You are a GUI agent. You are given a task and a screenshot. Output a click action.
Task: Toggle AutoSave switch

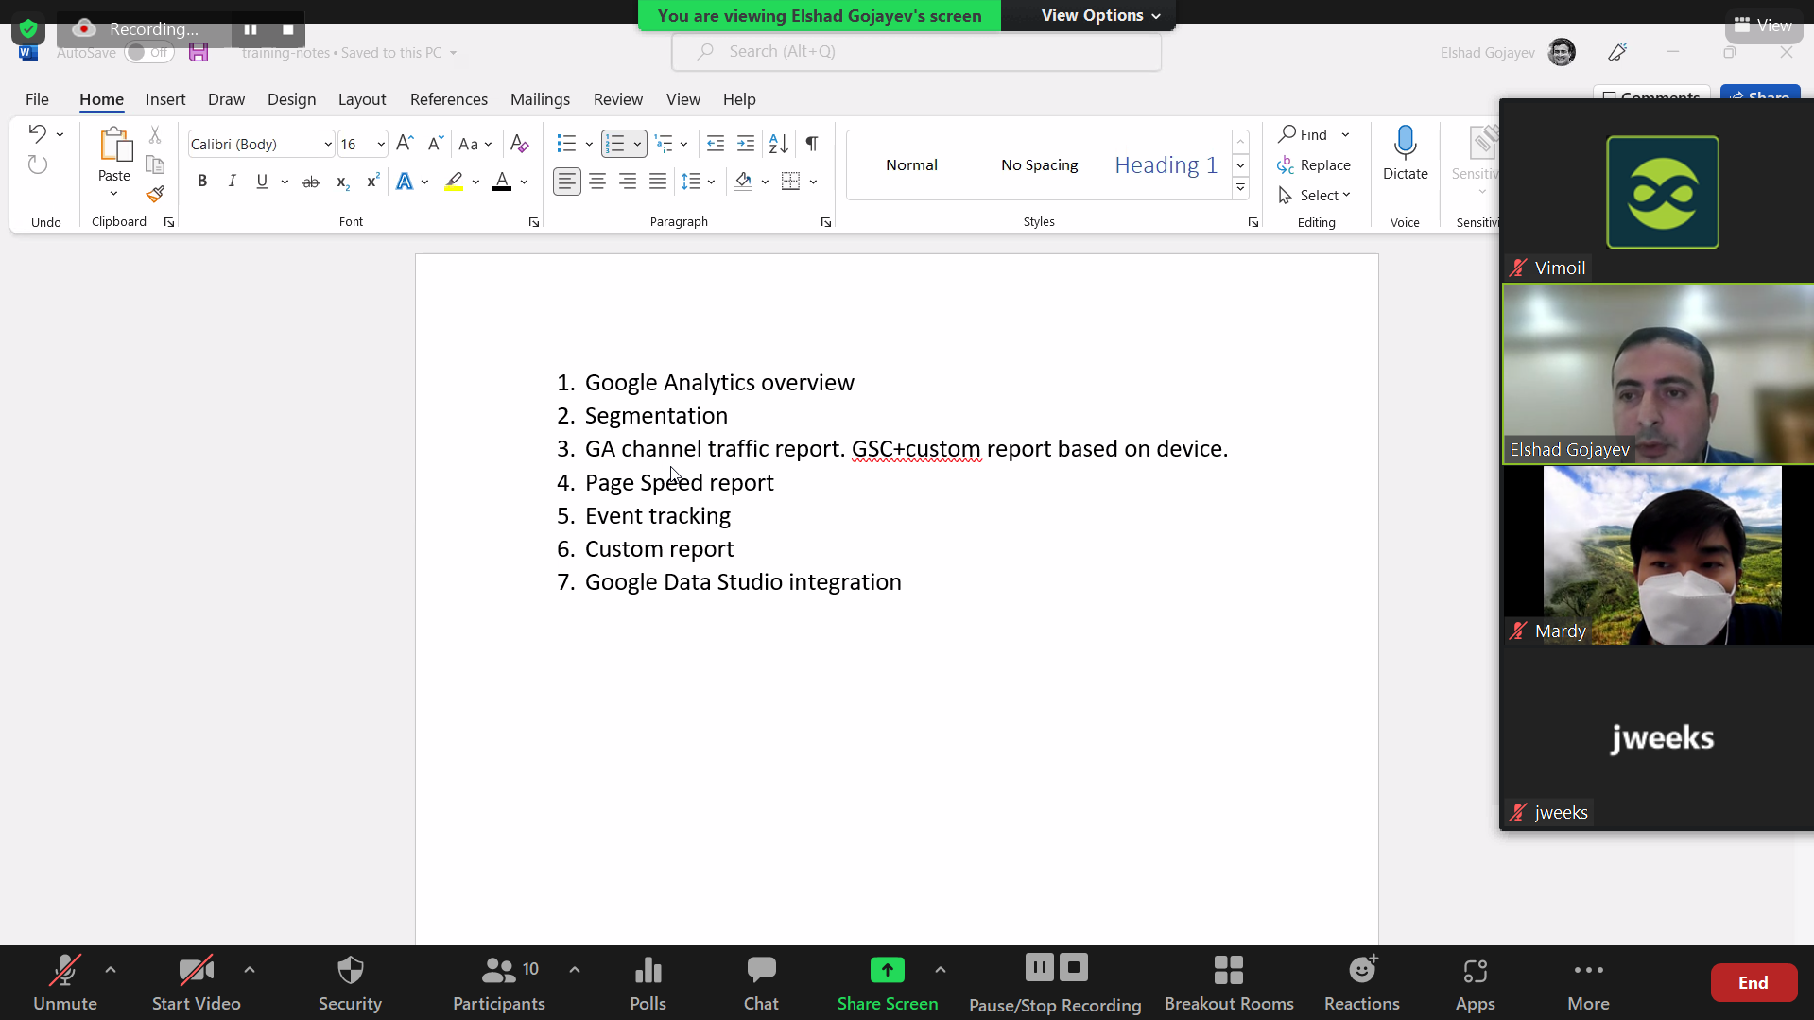click(x=148, y=53)
